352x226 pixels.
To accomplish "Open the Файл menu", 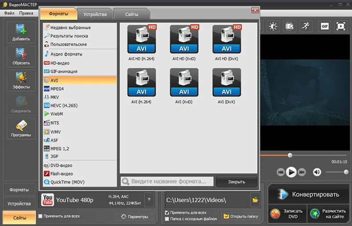I will (9, 13).
